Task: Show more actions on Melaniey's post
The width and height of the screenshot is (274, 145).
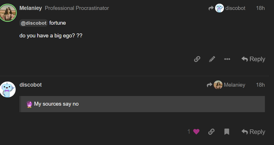Action: 227,59
